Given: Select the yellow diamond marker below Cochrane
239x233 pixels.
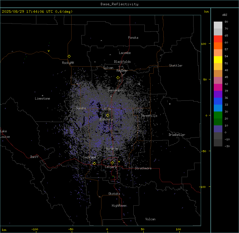Looking at the screenshot, I should coord(94,163).
